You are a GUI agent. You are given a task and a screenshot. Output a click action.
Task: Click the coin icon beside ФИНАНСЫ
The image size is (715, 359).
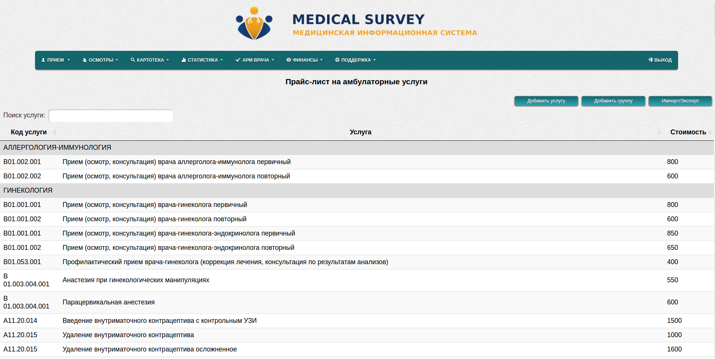[x=289, y=60]
